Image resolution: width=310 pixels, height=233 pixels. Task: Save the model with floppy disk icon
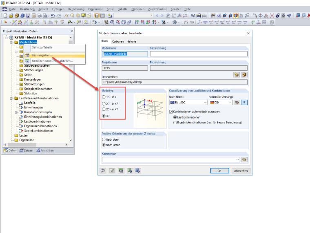coord(28,16)
